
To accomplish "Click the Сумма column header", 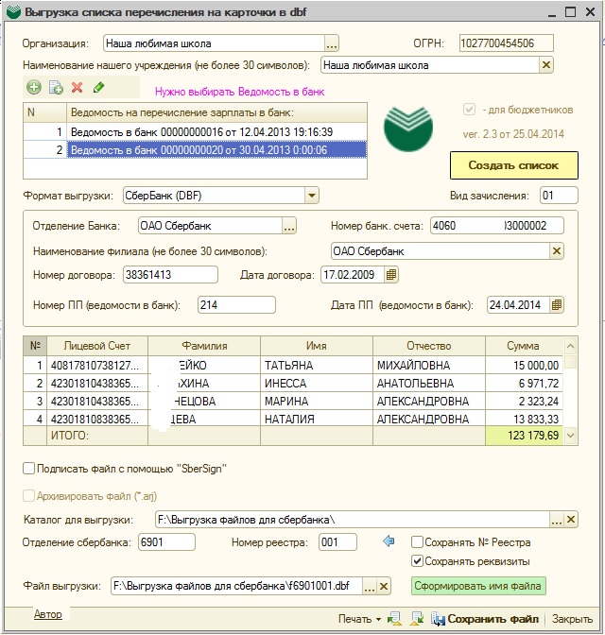I will pyautogui.click(x=524, y=346).
